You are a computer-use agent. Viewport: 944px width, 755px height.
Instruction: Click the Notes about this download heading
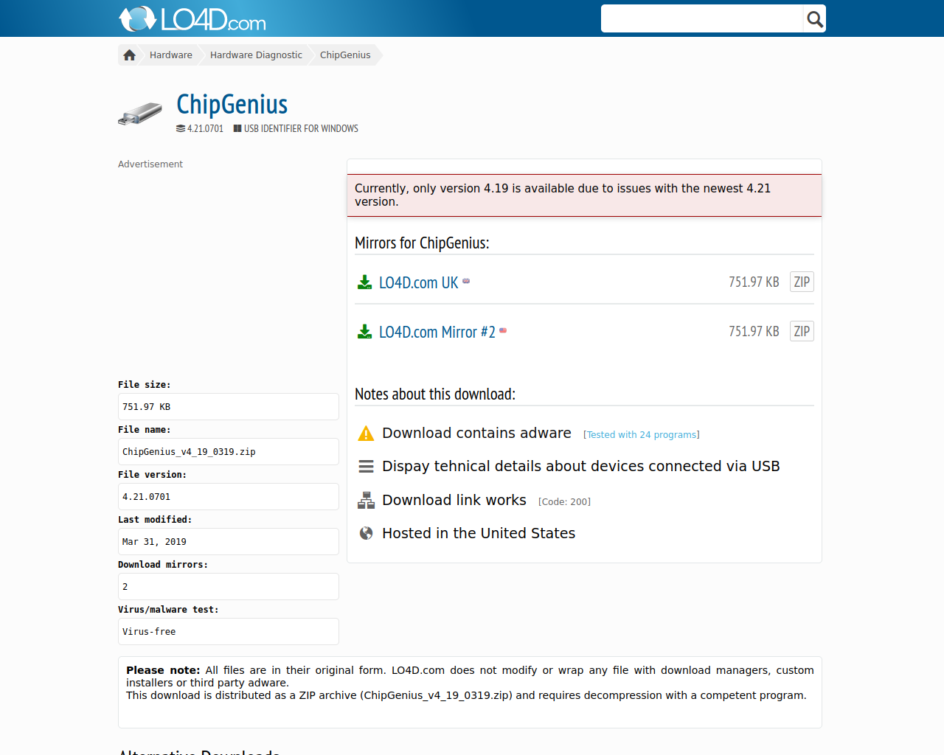point(435,394)
